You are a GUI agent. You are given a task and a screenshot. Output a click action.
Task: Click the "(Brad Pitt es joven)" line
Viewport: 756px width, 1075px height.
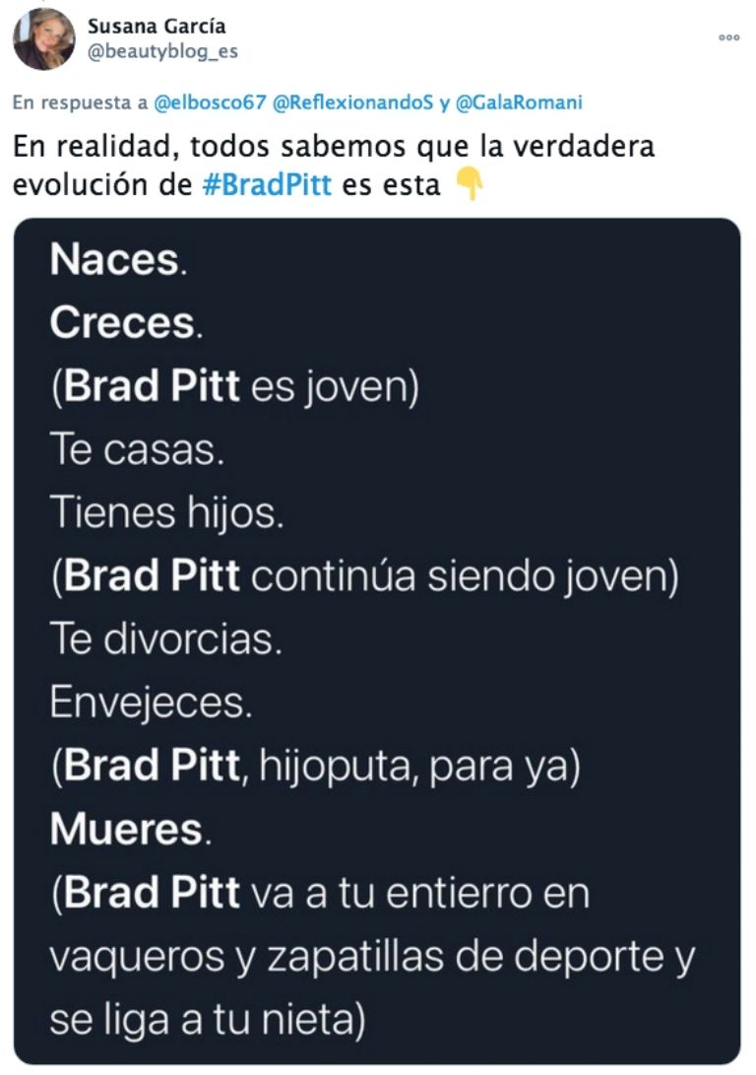[235, 386]
